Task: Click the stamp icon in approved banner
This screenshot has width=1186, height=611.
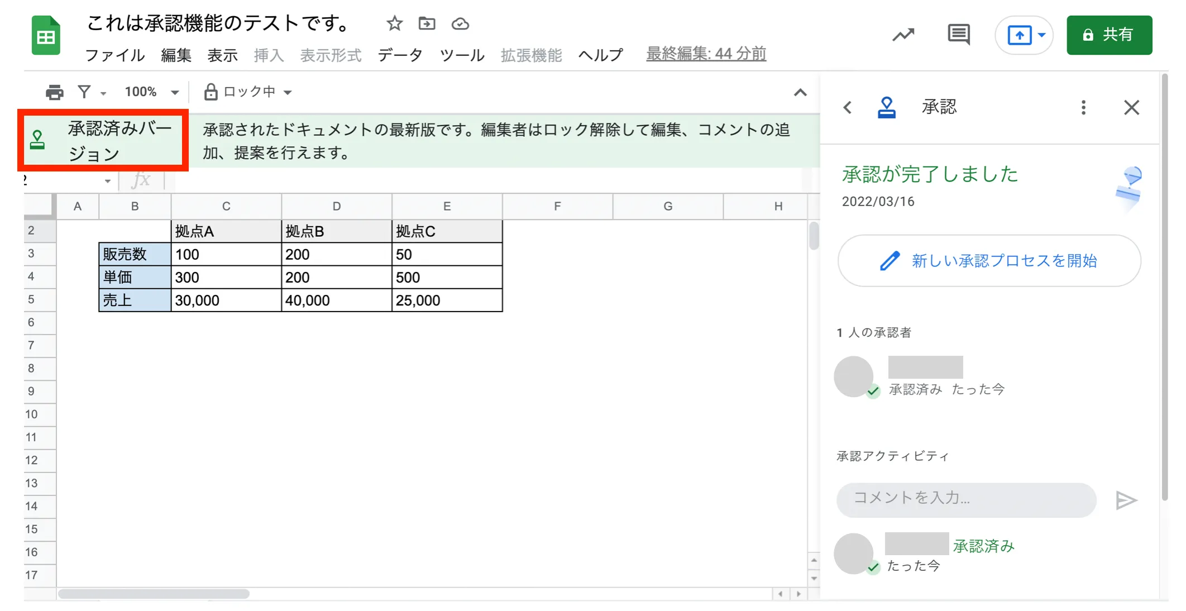Action: [37, 140]
